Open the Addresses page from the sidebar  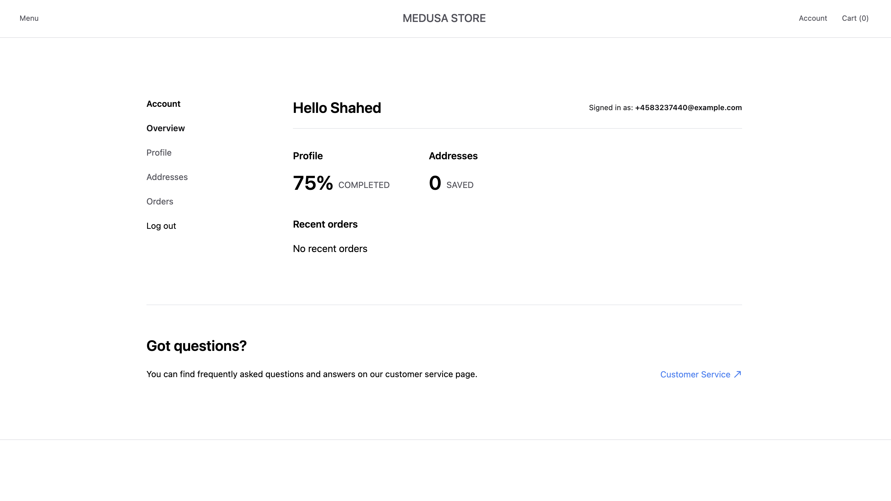[x=167, y=177]
